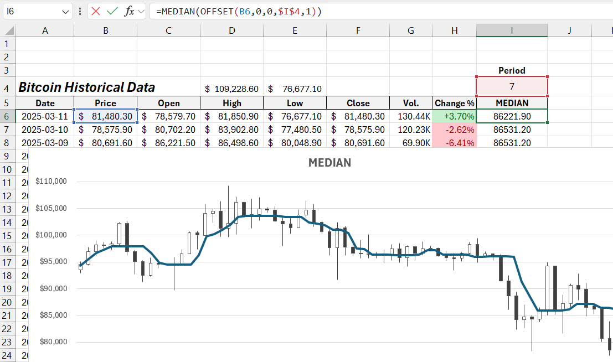
Task: Click the cell containing 86221.90
Action: (511, 117)
